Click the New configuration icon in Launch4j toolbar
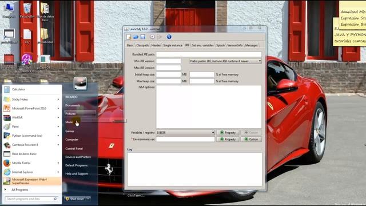Viewport: 366px width, 206px height. [x=129, y=37]
